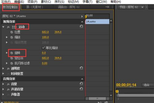Screen dimensions: 154x103
Task: Expand the 透明度 effect
Action: (x=3, y=68)
